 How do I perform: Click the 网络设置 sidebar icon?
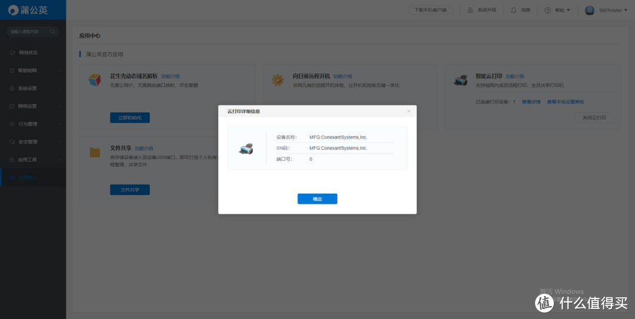click(12, 106)
